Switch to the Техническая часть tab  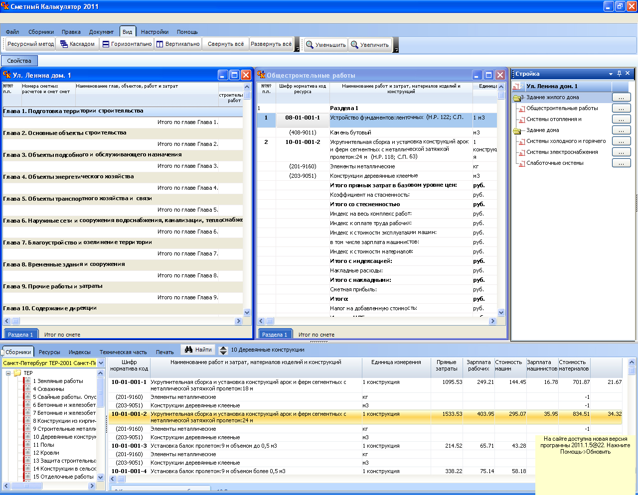123,352
